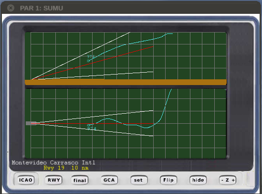Zoom in using the Z plus sign

click(233, 180)
